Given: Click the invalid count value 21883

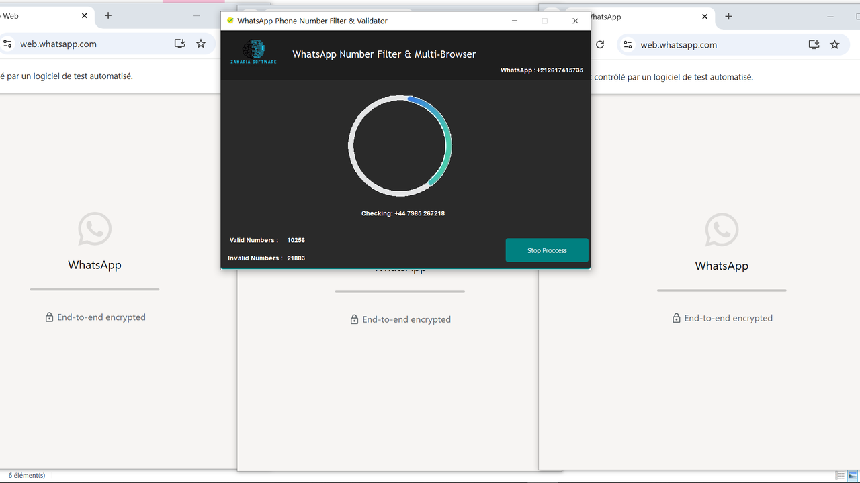Looking at the screenshot, I should pyautogui.click(x=296, y=258).
